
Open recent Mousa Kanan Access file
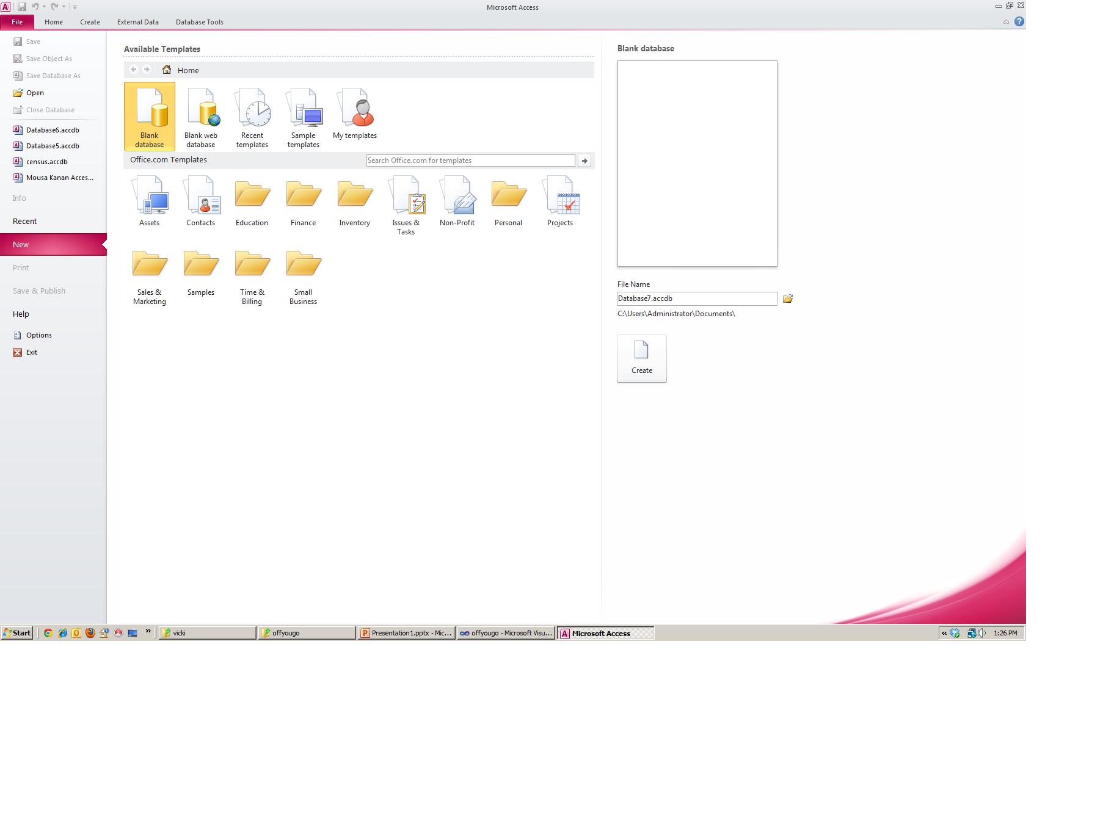(53, 178)
